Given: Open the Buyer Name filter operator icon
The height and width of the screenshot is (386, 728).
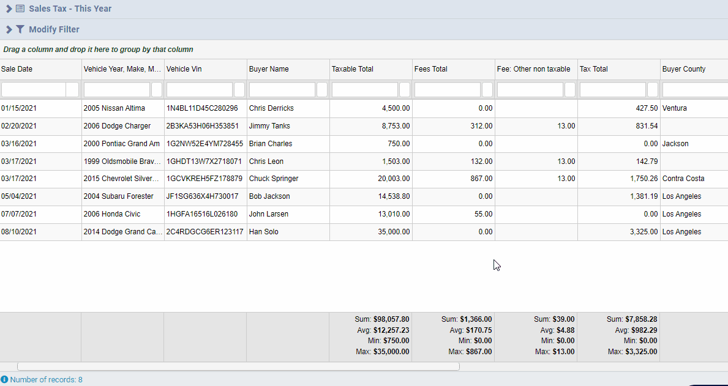Looking at the screenshot, I should (x=321, y=89).
